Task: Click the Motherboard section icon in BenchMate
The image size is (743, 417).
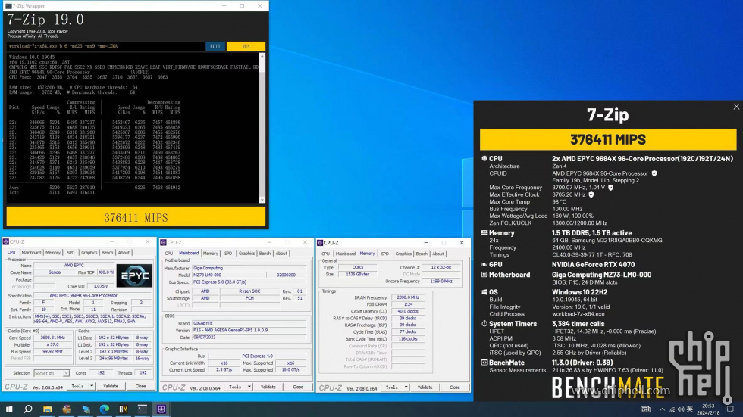Action: 484,274
